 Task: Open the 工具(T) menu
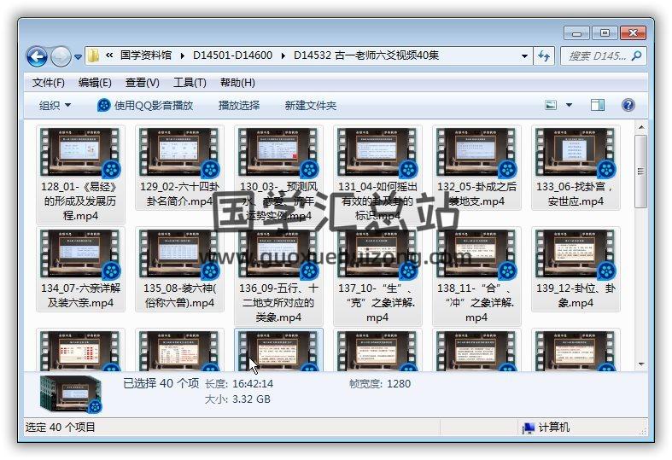(x=190, y=82)
